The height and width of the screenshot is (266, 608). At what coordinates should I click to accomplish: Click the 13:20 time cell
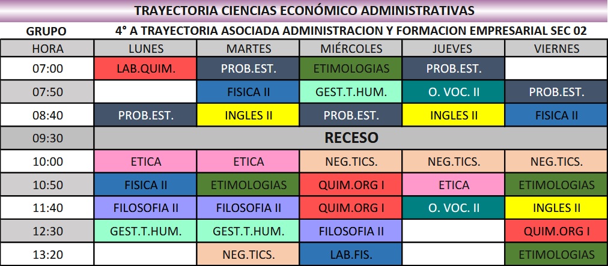pyautogui.click(x=47, y=254)
